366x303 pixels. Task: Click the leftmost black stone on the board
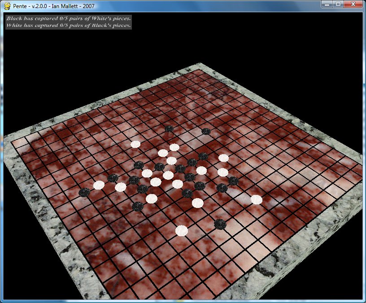tap(84, 193)
